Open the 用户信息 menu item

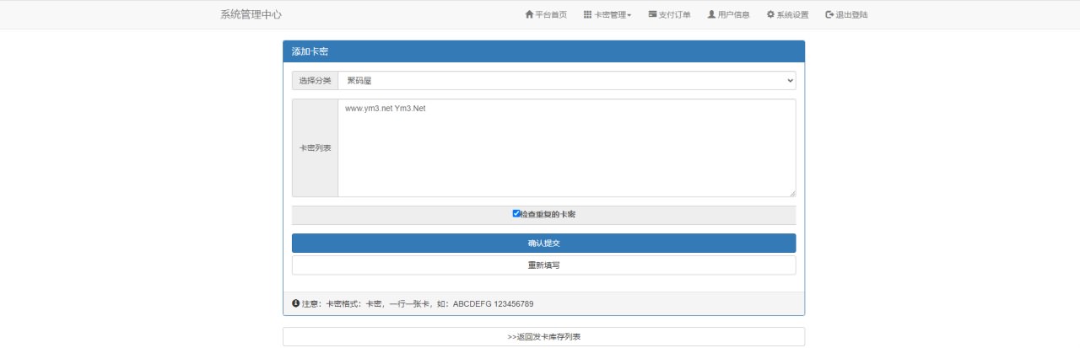[x=728, y=14]
